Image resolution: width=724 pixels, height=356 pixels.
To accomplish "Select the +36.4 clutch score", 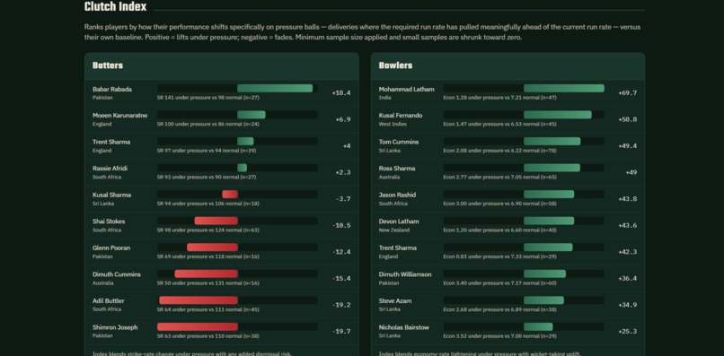I will point(628,279).
